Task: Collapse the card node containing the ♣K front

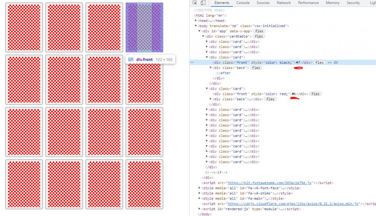Action: click(207, 89)
